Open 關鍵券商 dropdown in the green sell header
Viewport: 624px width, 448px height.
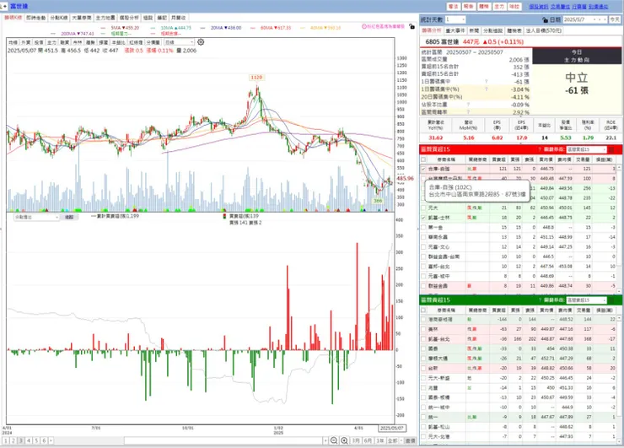(x=586, y=300)
